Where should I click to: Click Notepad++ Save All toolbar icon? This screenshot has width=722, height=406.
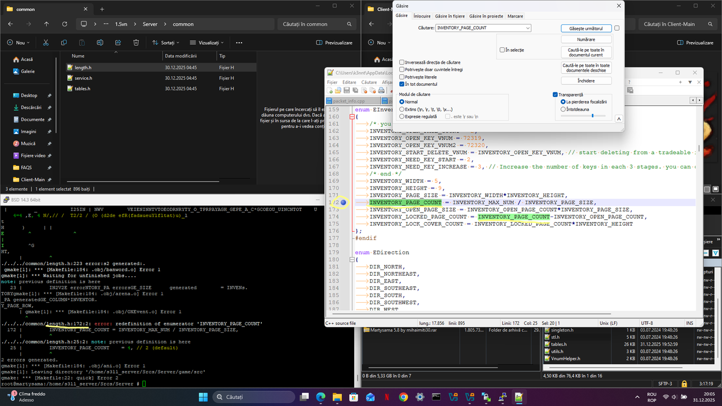[355, 90]
